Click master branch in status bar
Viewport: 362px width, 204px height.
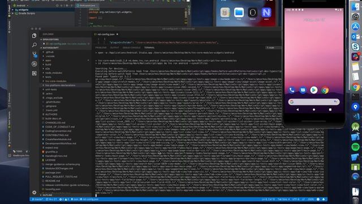pos(37,199)
